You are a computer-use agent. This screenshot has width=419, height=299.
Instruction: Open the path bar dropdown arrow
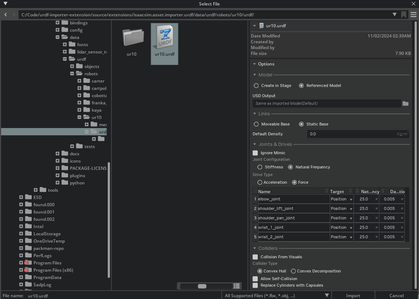tap(394, 15)
